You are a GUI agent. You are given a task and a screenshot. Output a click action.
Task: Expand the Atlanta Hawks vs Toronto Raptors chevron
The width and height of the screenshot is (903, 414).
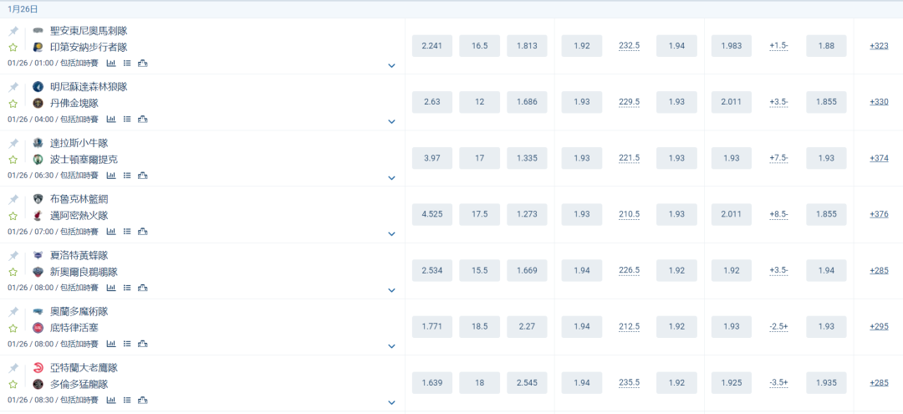click(x=391, y=402)
